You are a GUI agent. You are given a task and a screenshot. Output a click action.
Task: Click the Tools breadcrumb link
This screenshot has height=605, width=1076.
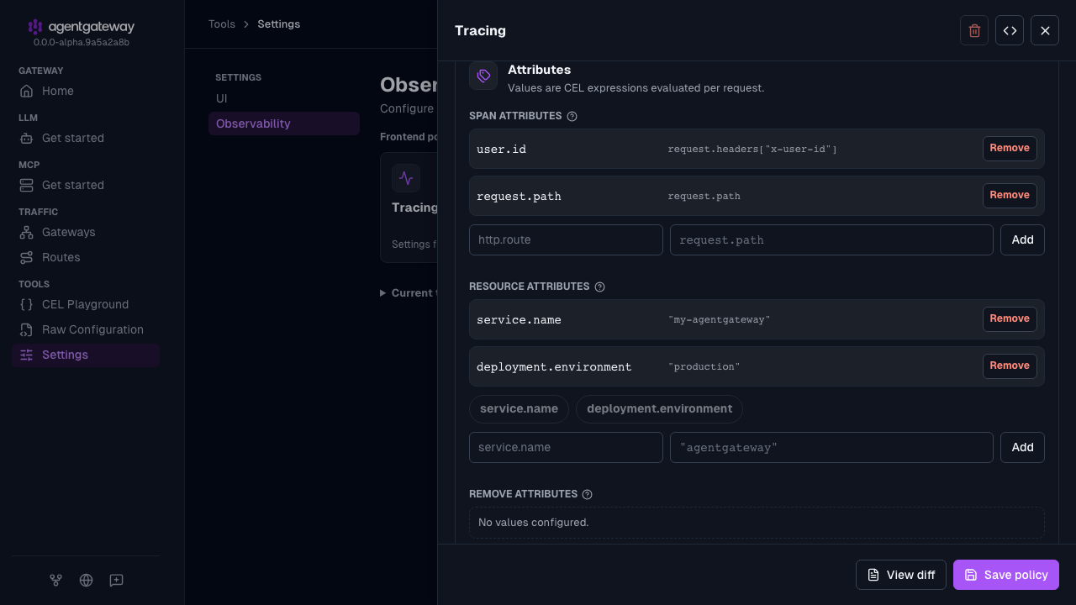click(x=222, y=24)
